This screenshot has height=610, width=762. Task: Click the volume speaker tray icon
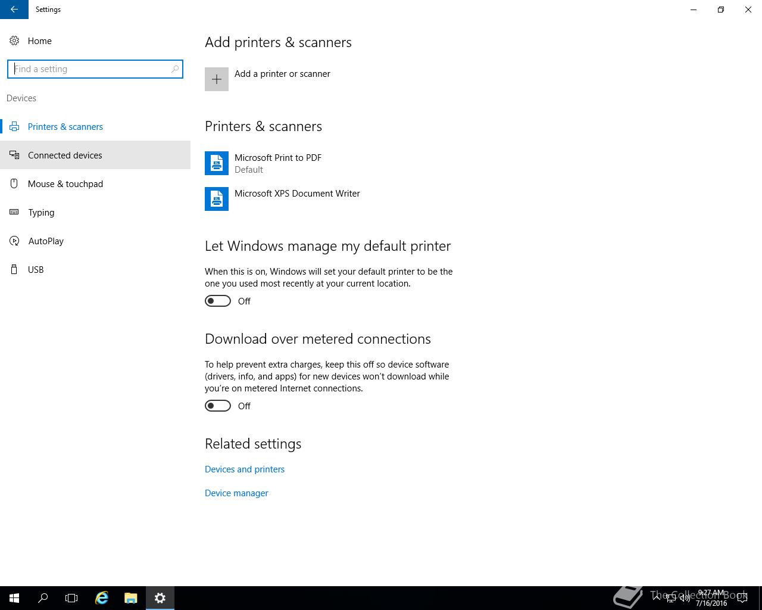(x=685, y=598)
